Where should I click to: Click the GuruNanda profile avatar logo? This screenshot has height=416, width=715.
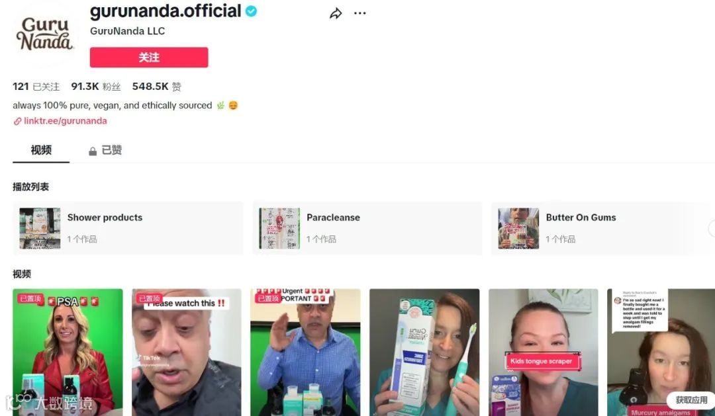45,33
